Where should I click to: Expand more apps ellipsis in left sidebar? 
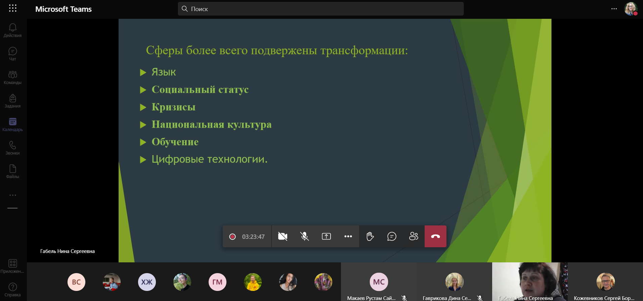coord(13,195)
